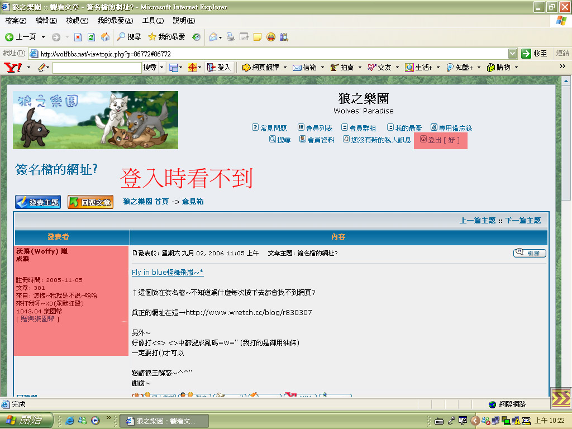Expand the Yahoo 網頁翻譯 dropdown

pos(285,68)
